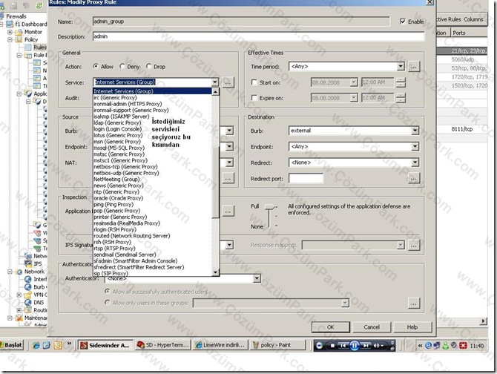Viewport: 497px width, 374px height.
Task: Open Internet Explorer quick launch icon
Action: click(x=36, y=345)
